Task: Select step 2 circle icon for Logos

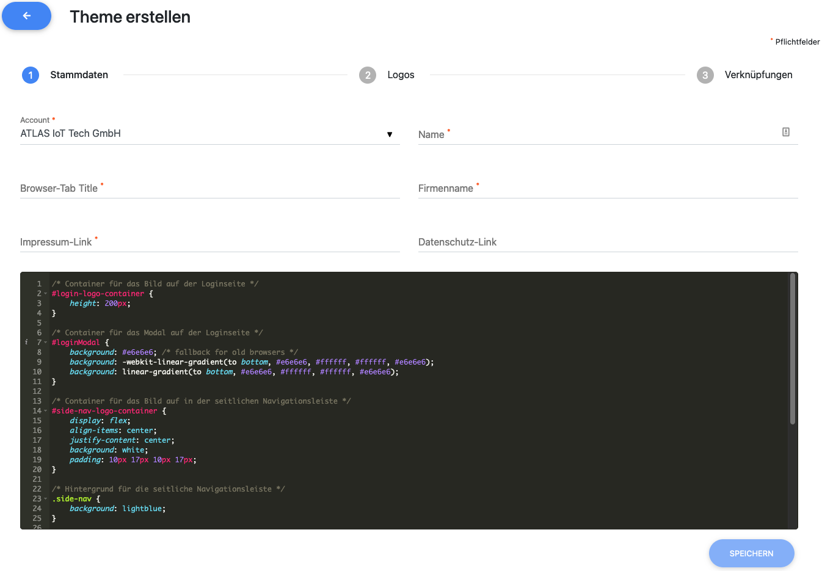Action: (x=368, y=75)
